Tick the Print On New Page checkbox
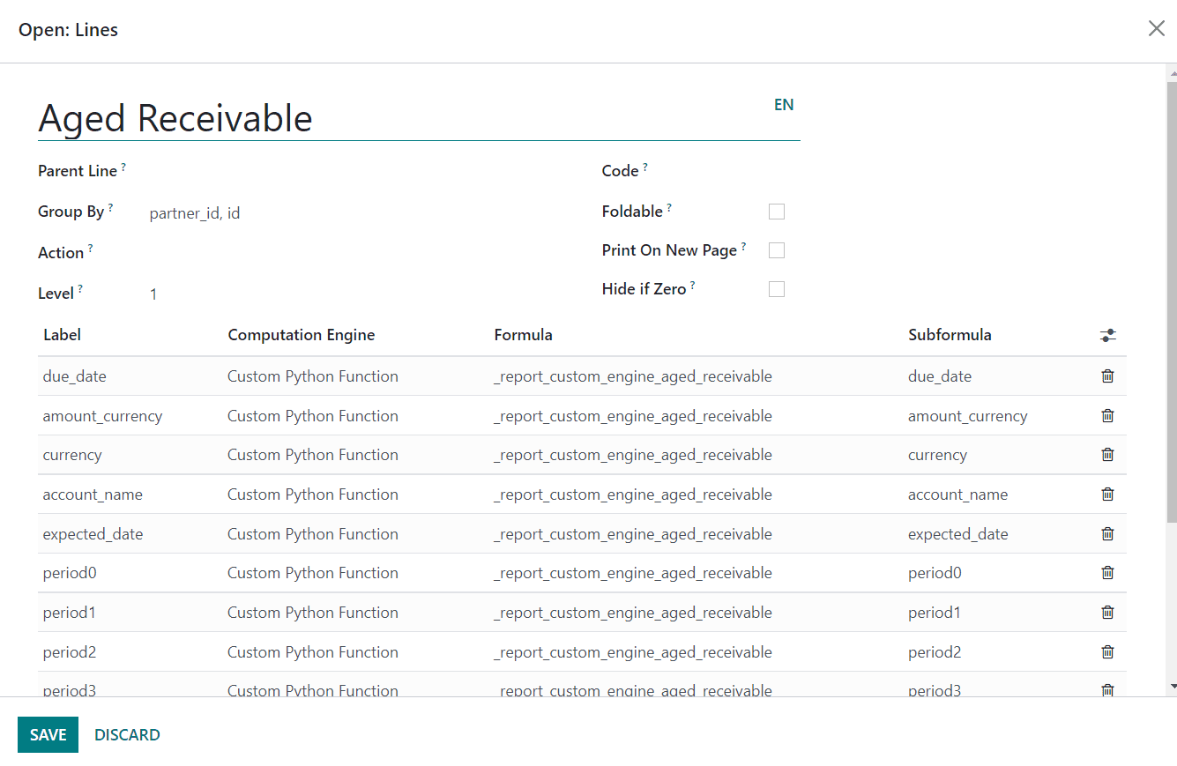 tap(776, 250)
